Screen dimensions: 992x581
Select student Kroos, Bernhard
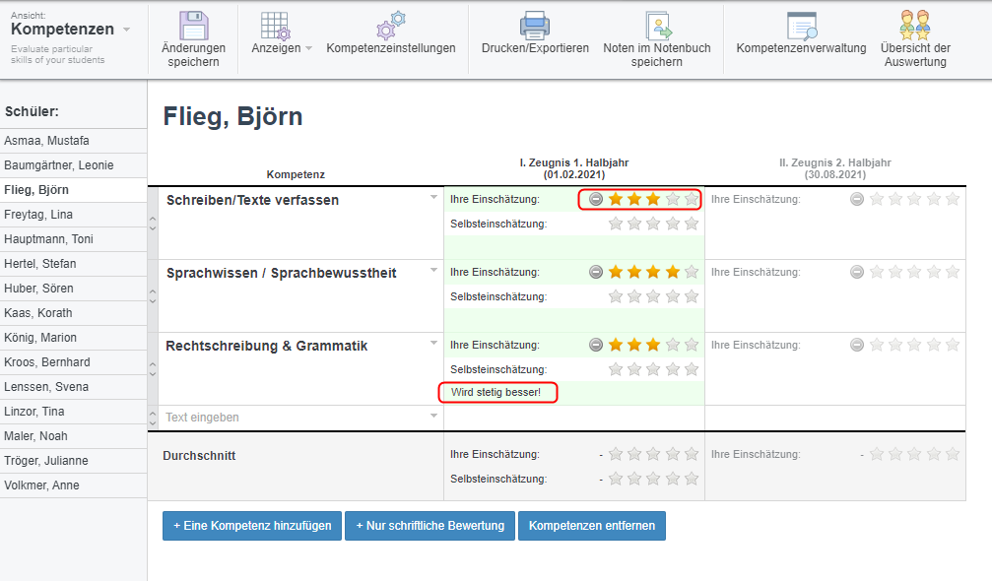coord(73,362)
